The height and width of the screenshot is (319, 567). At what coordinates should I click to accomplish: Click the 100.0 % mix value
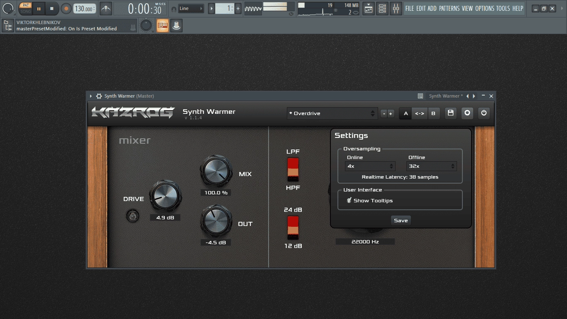216,193
